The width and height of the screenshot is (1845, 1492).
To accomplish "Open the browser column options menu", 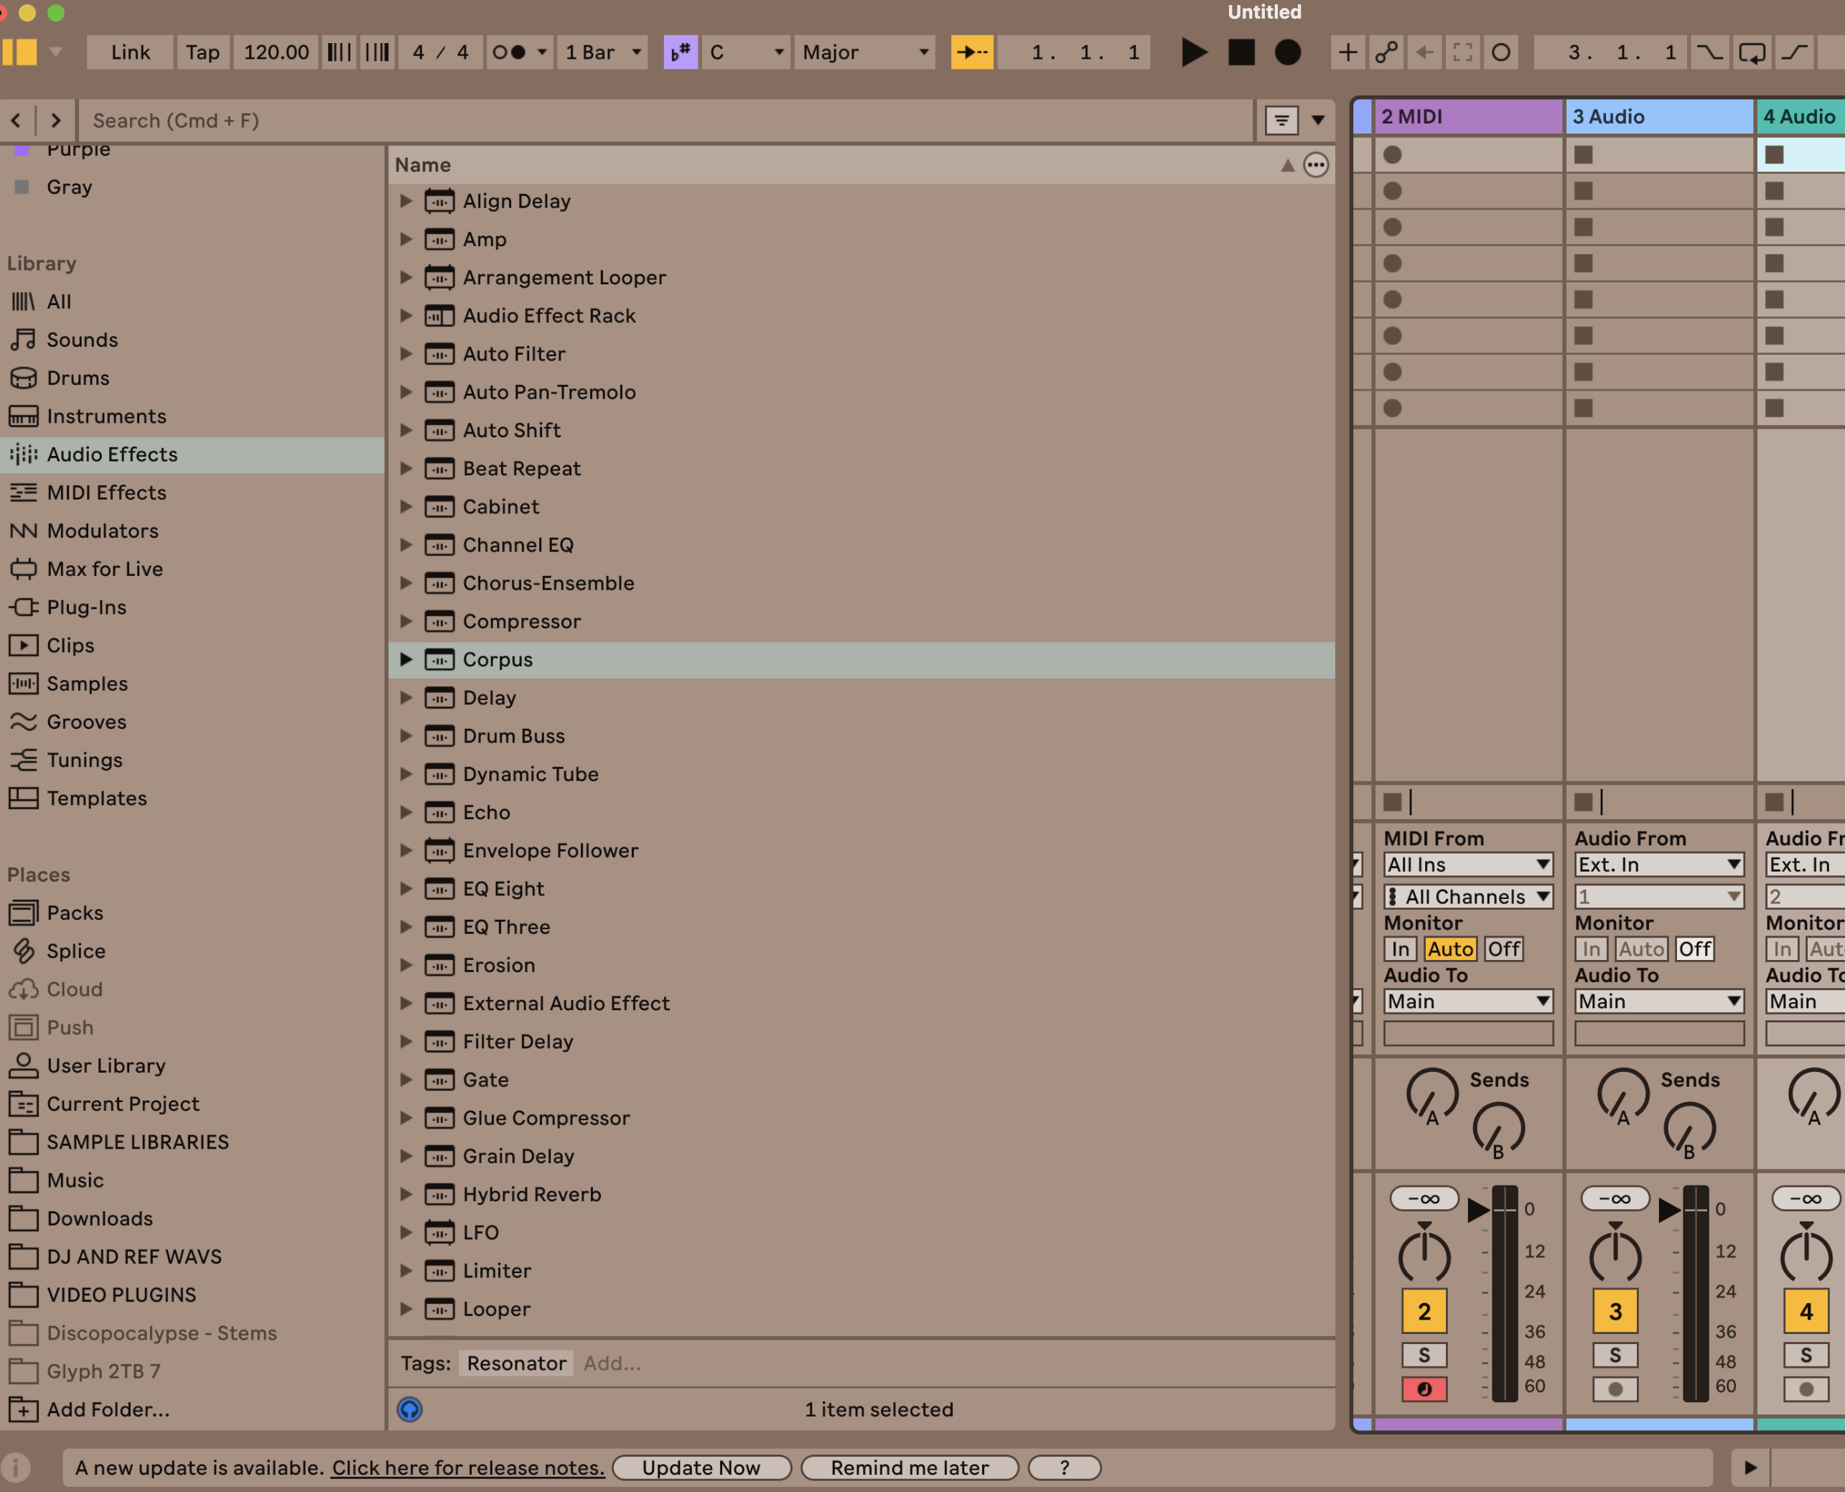I will pyautogui.click(x=1316, y=165).
